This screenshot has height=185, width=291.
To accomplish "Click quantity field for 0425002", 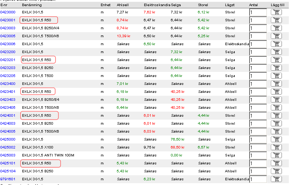I will (258, 147).
